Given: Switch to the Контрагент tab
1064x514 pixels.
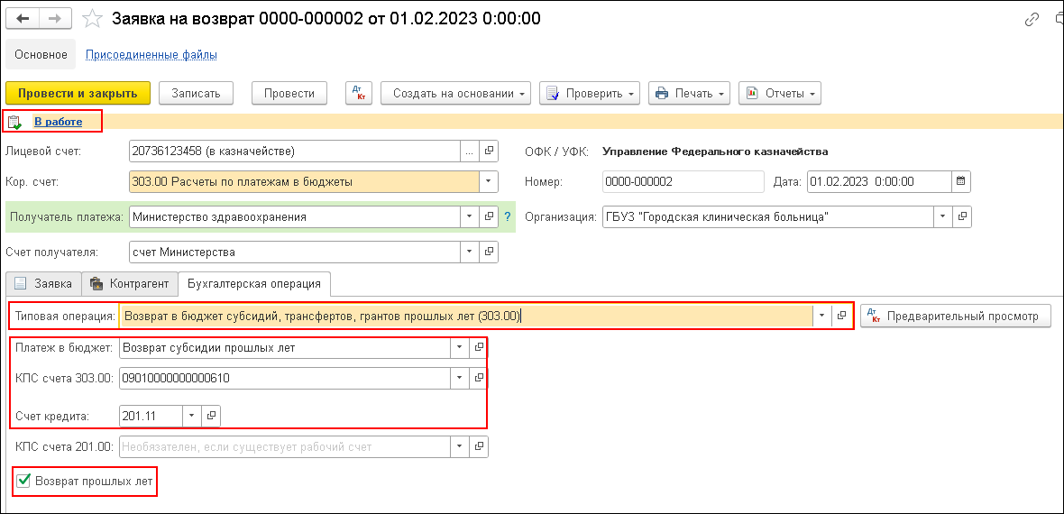Looking at the screenshot, I should click(x=130, y=283).
